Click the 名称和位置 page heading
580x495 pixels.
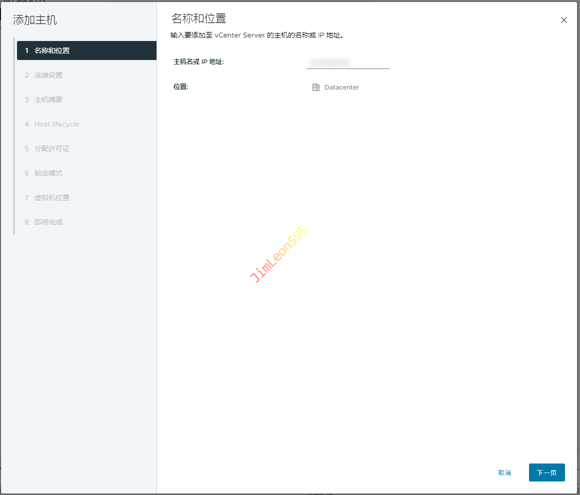click(198, 19)
